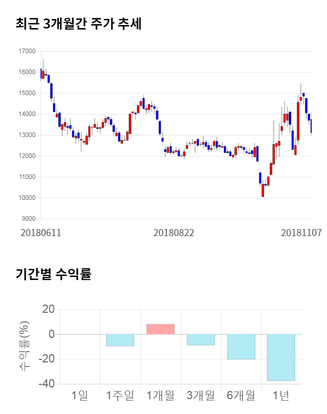Click the blue 1주일 return bar

coord(120,340)
